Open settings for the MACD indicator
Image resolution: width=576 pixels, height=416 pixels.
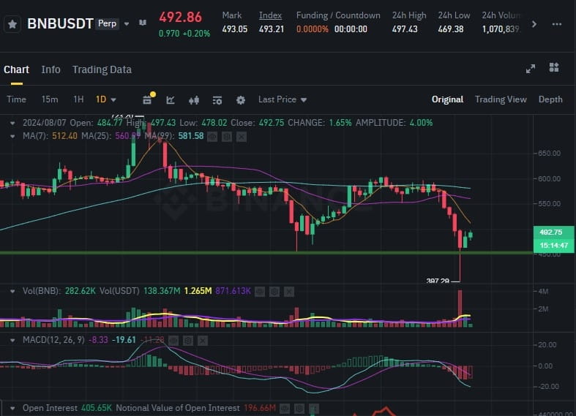click(188, 341)
